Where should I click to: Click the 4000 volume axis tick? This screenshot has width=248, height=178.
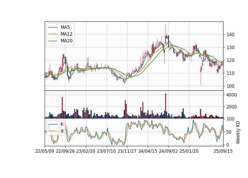231,95
